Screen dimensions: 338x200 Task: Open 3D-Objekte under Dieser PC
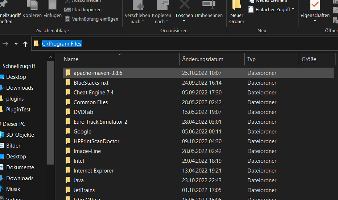(20, 135)
